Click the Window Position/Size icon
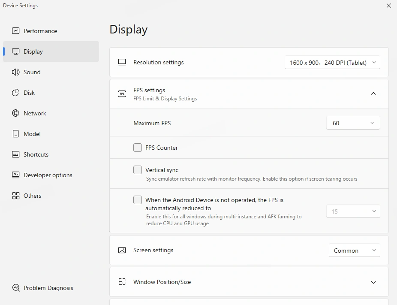Viewport: 397px width, 305px height. coord(122,282)
